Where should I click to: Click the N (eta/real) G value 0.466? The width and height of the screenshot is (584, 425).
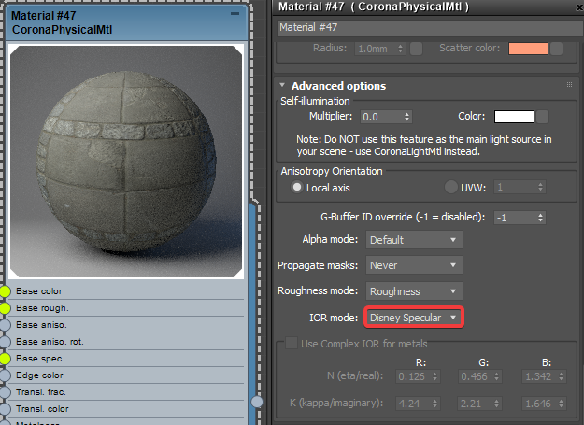click(476, 376)
